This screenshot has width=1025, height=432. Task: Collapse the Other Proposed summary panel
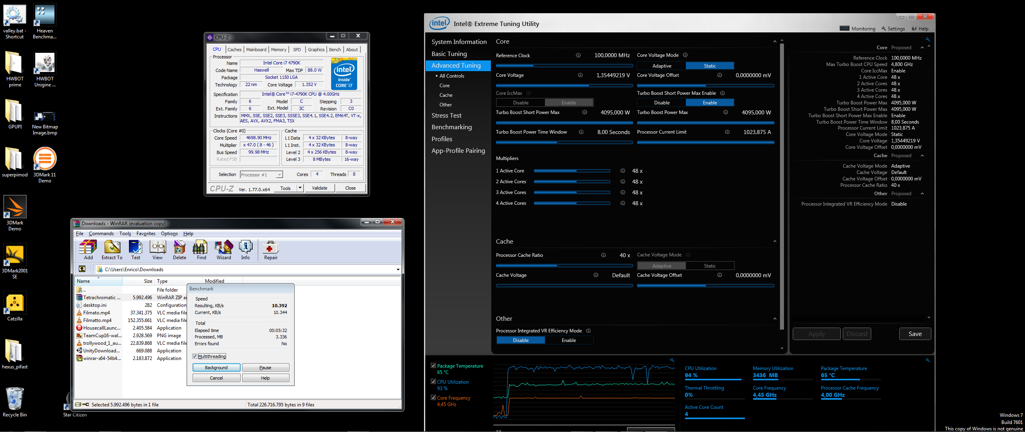(x=922, y=194)
